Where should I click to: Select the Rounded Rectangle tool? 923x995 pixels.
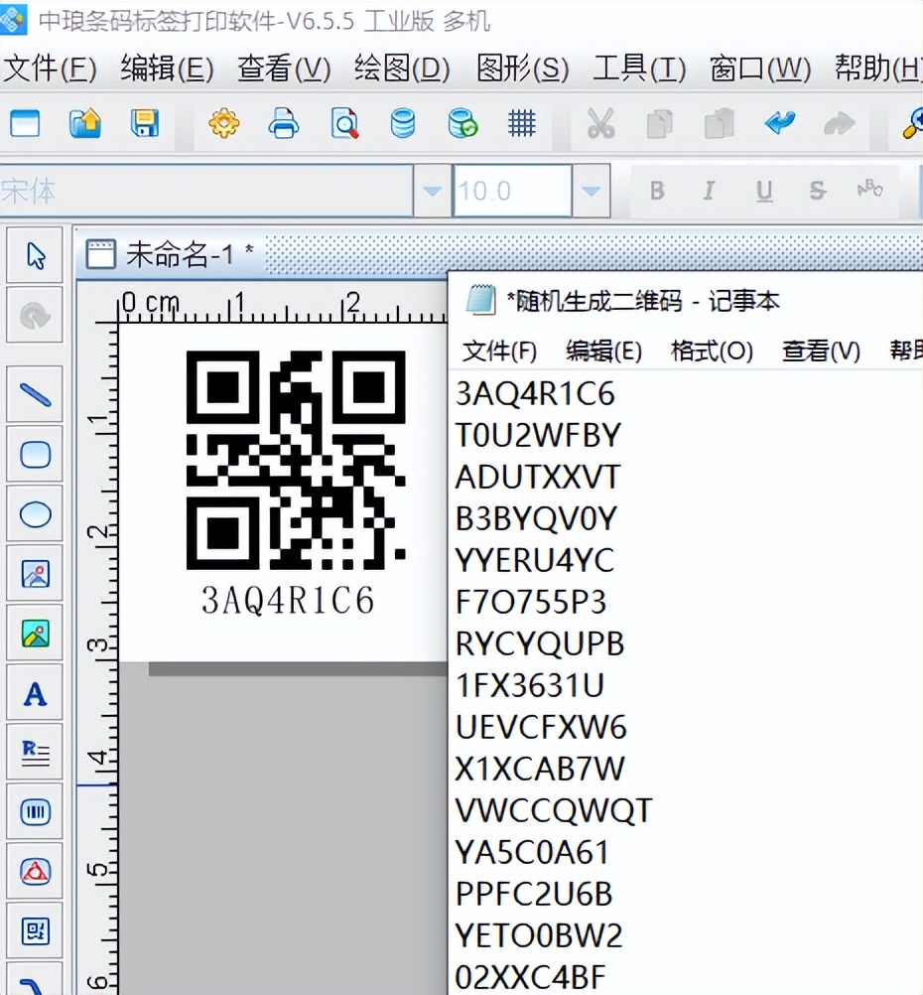pos(35,454)
